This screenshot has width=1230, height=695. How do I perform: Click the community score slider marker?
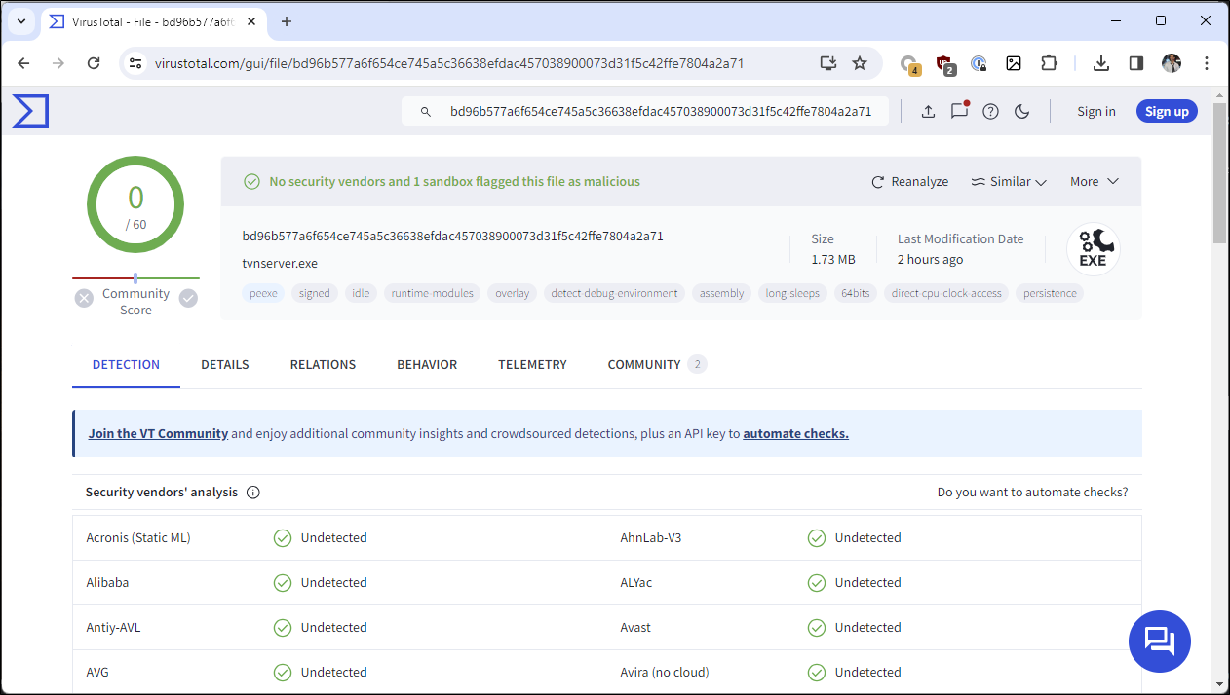pos(135,278)
